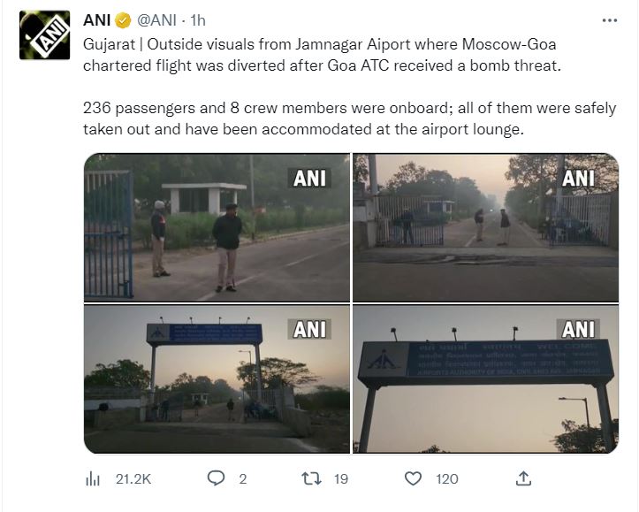Click the view analytics bar-chart icon
The image size is (639, 512).
pyautogui.click(x=93, y=478)
